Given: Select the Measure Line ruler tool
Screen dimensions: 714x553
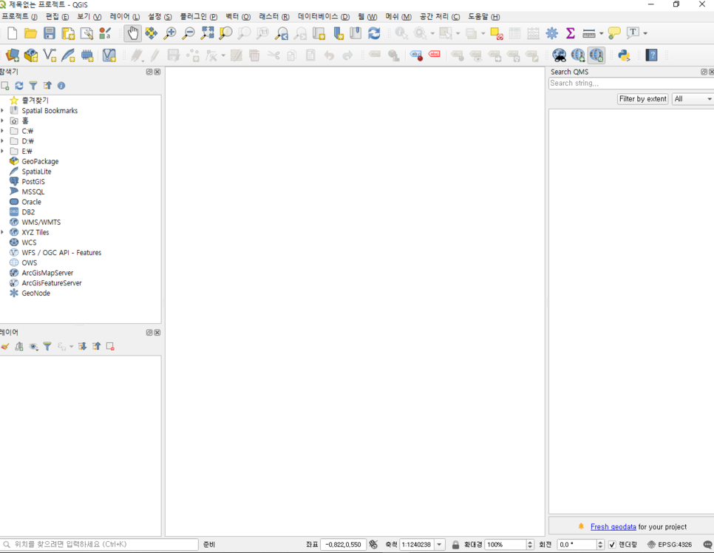Looking at the screenshot, I should [x=589, y=33].
